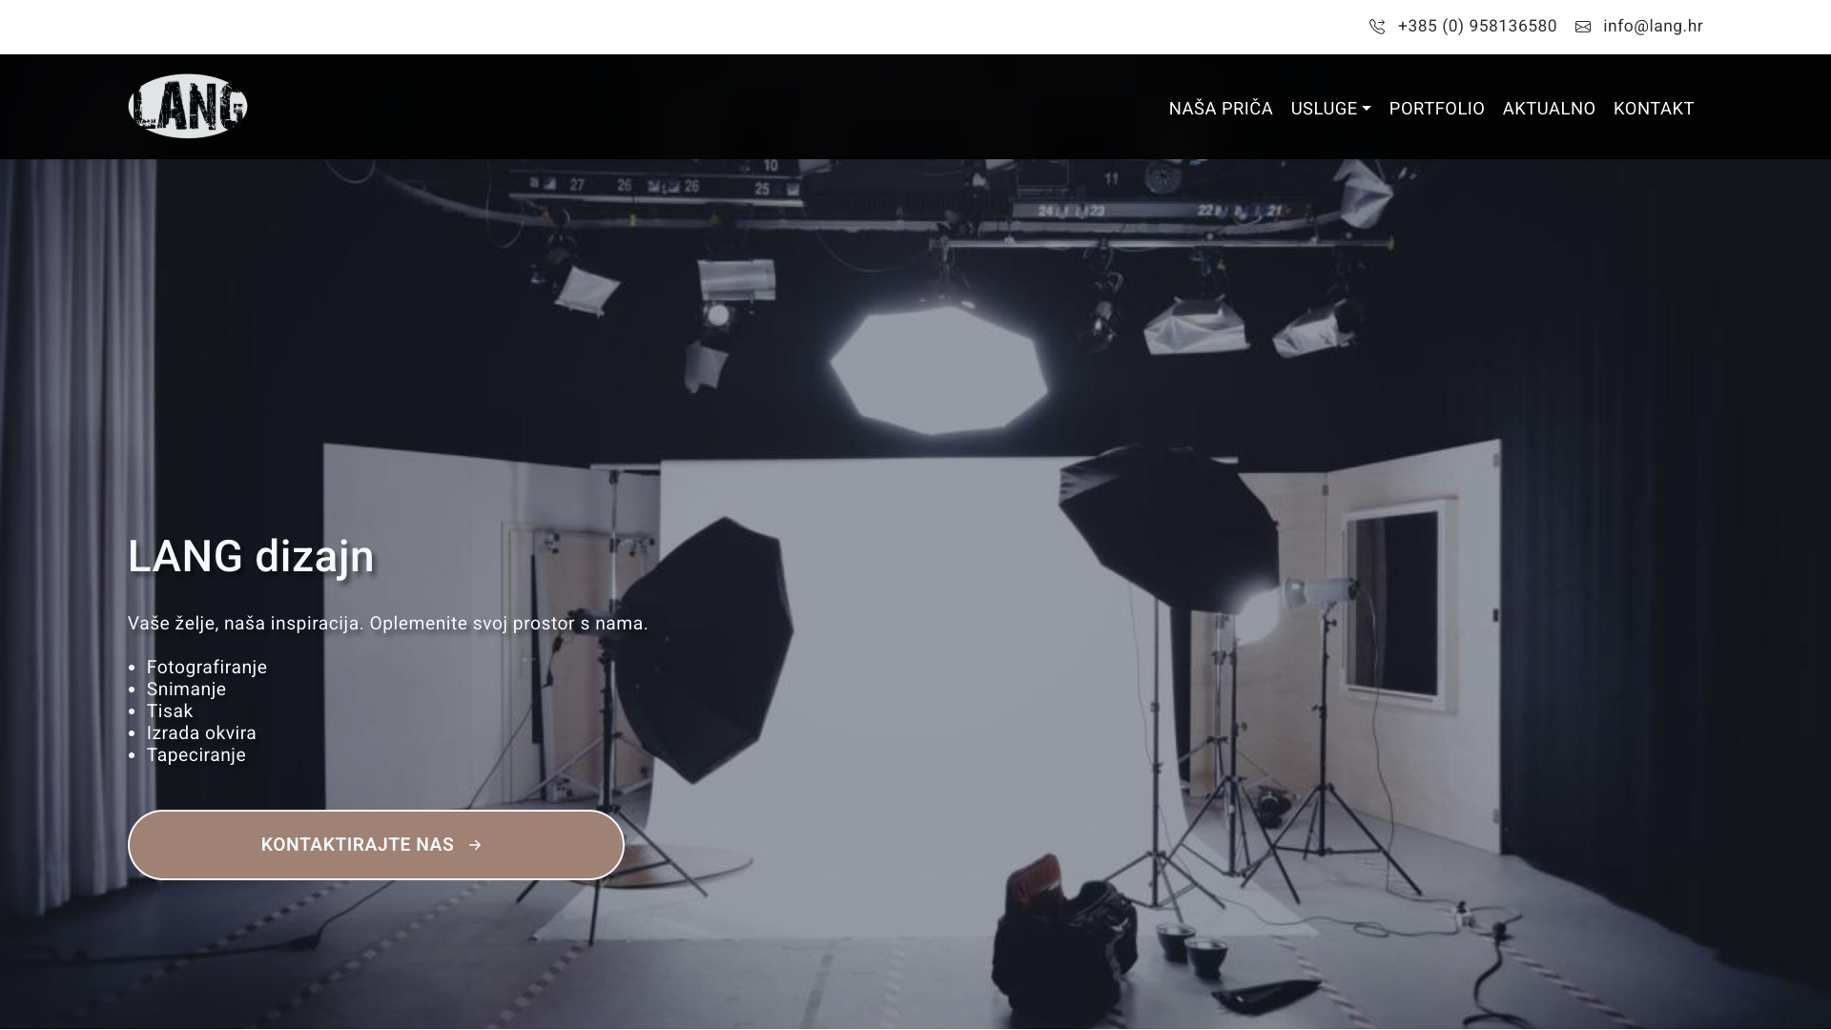The image size is (1831, 1030).
Task: Click the phone handset icon in top bar
Action: [x=1377, y=27]
